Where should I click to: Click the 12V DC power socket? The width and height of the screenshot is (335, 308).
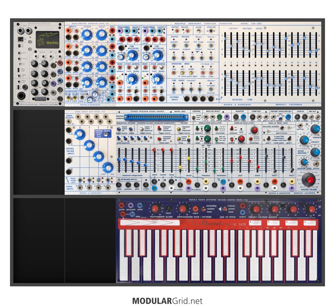(x=21, y=39)
